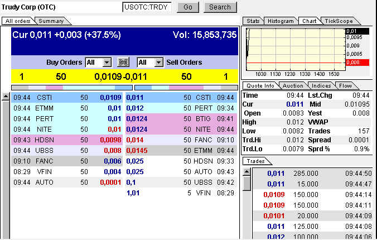
Task: Click the red 0,008 chart price marker
Action: (x=357, y=63)
